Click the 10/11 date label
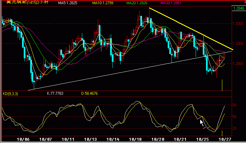246x143 pixels. (x=68, y=139)
